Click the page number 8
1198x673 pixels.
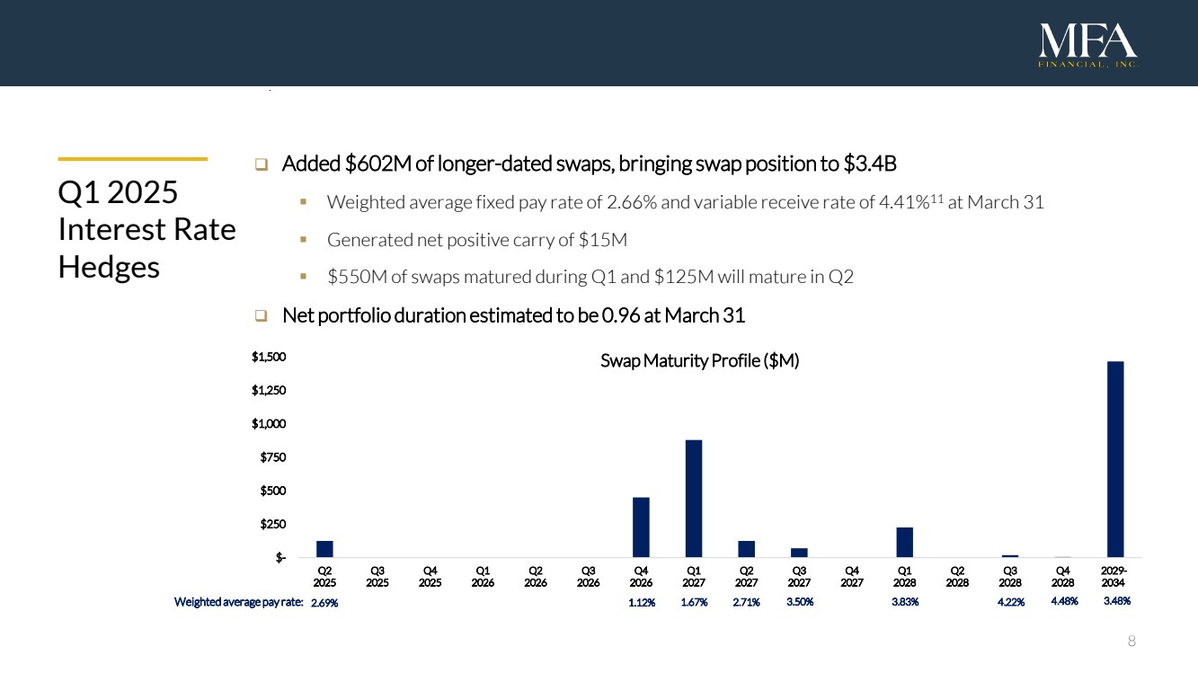pos(1131,642)
